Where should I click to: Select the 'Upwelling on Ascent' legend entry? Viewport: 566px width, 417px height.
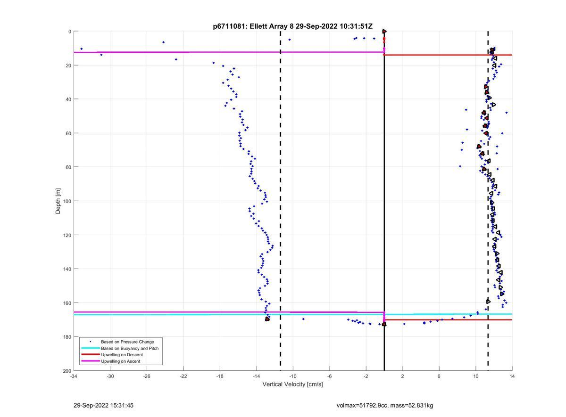pyautogui.click(x=120, y=361)
